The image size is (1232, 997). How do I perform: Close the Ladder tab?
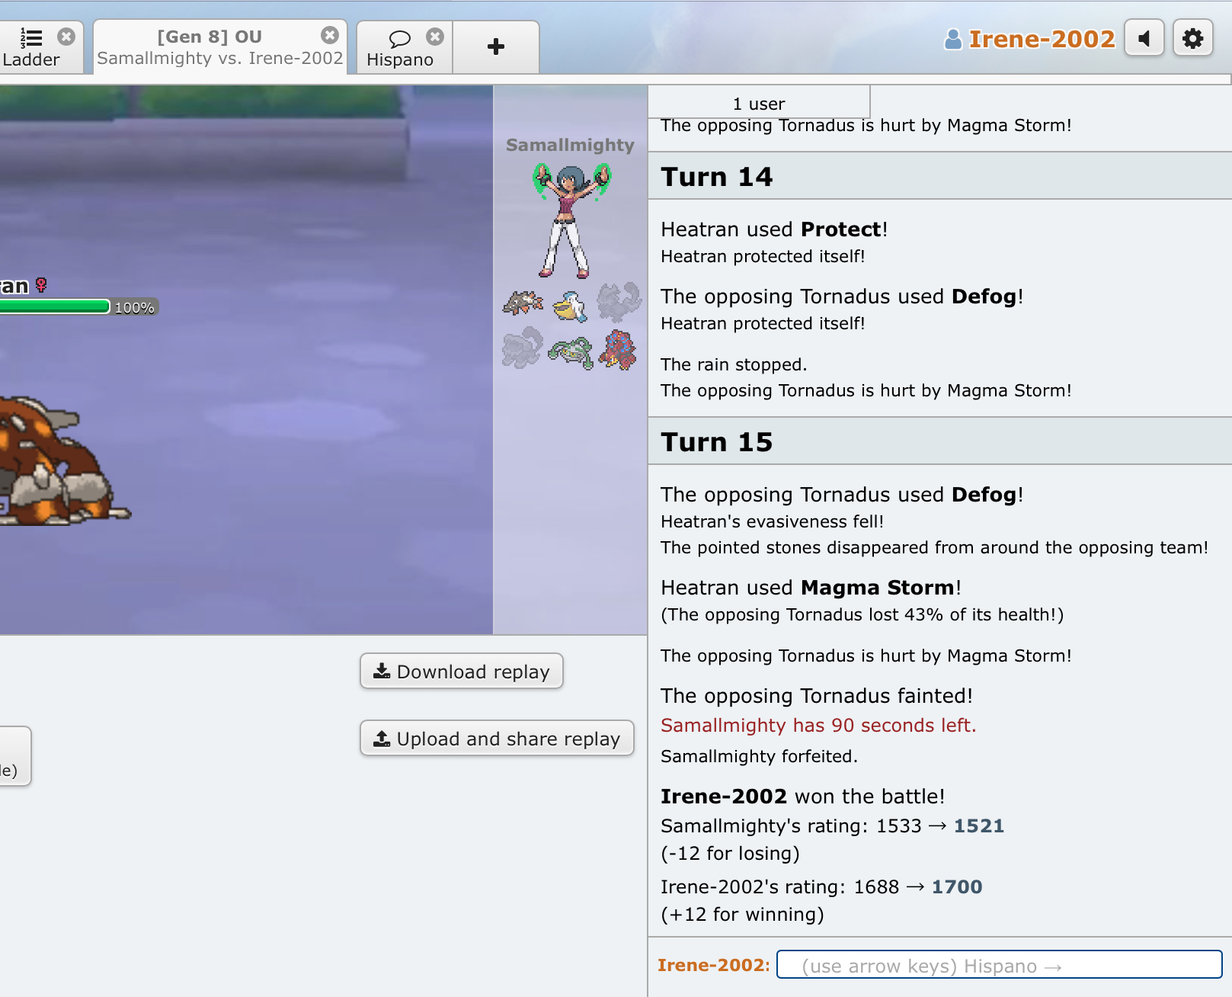(x=66, y=37)
